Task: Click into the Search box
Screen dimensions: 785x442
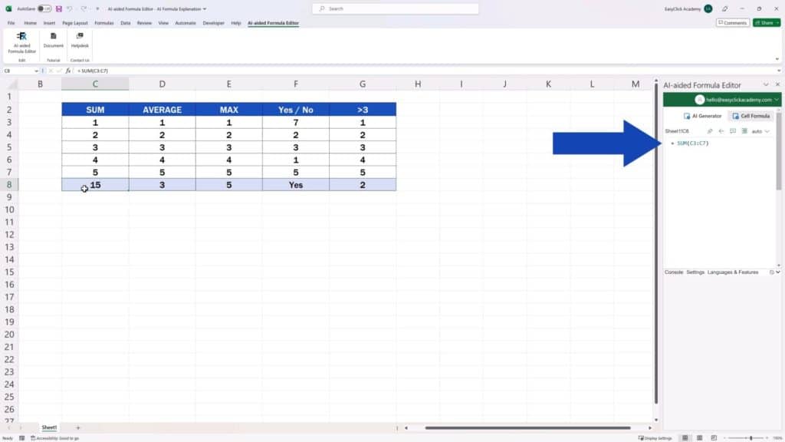Action: (396, 8)
